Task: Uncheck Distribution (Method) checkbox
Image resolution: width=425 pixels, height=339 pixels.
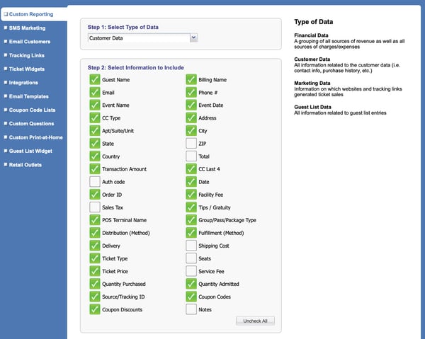Action: 95,233
